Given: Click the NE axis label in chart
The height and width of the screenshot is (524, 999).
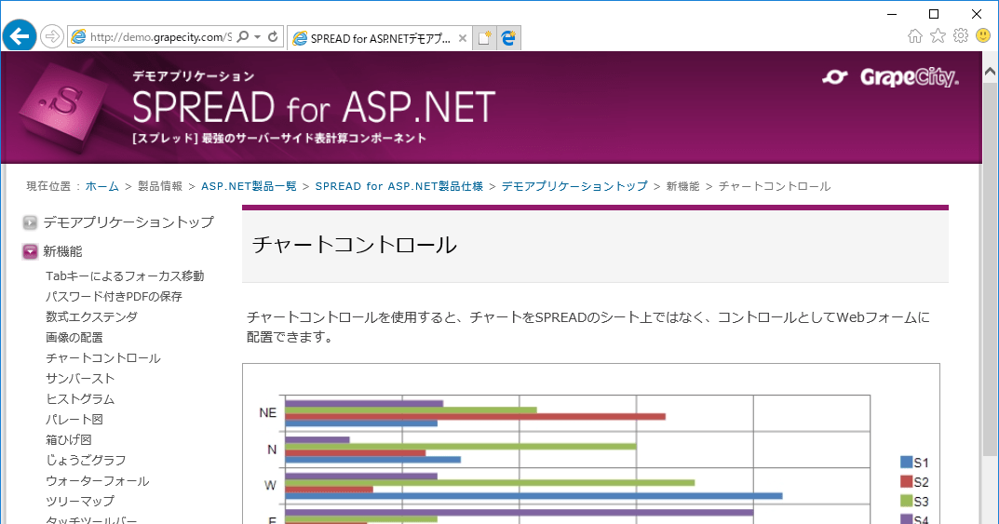Looking at the screenshot, I should pyautogui.click(x=267, y=412).
